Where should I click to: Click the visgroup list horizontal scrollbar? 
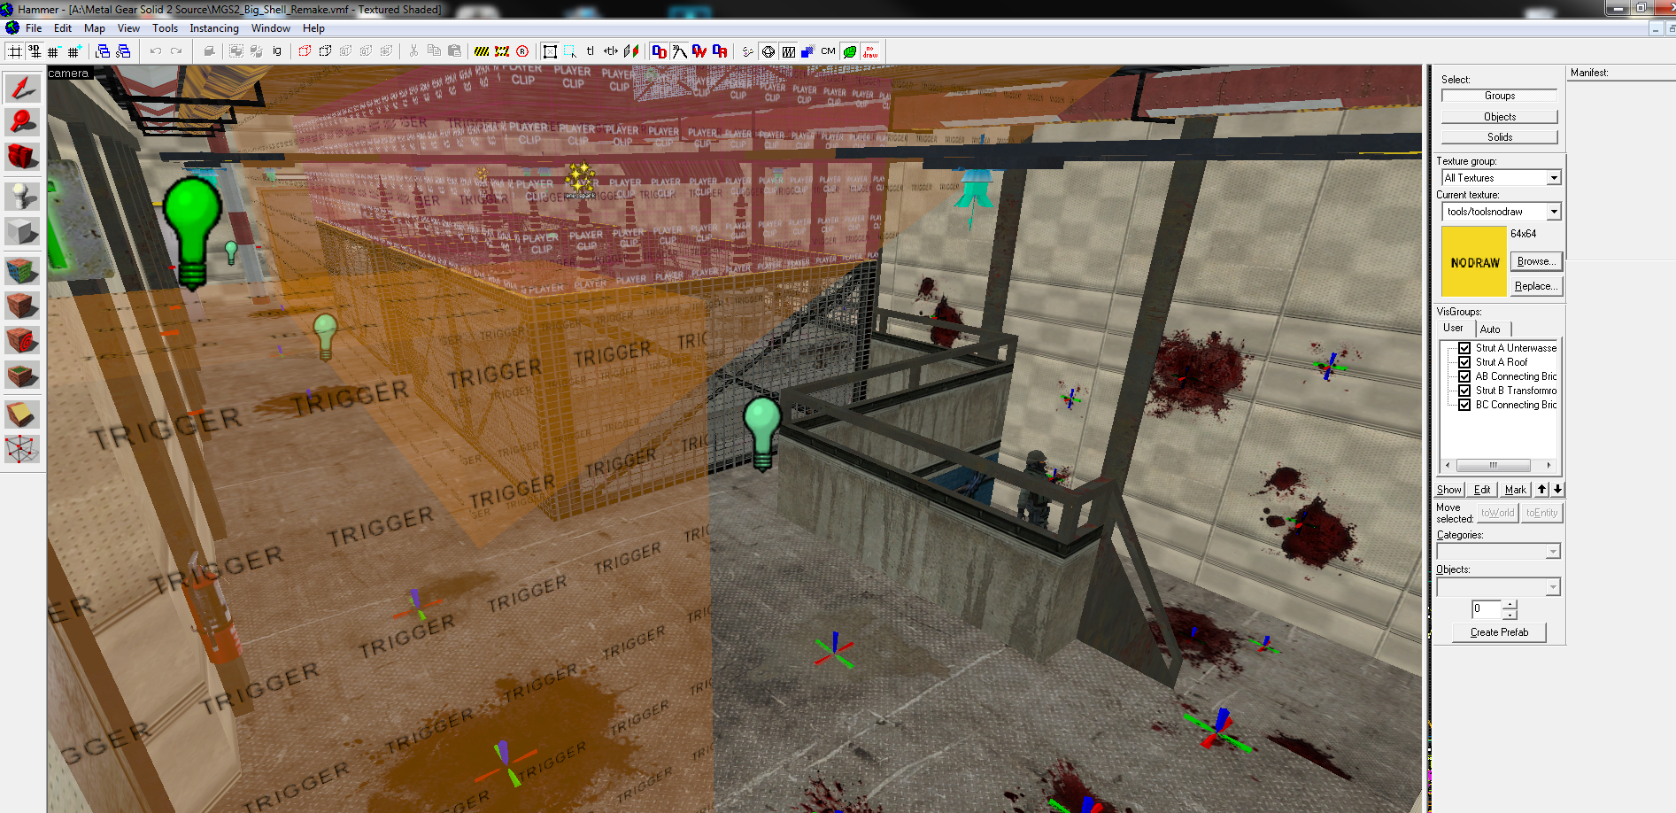[x=1498, y=465]
